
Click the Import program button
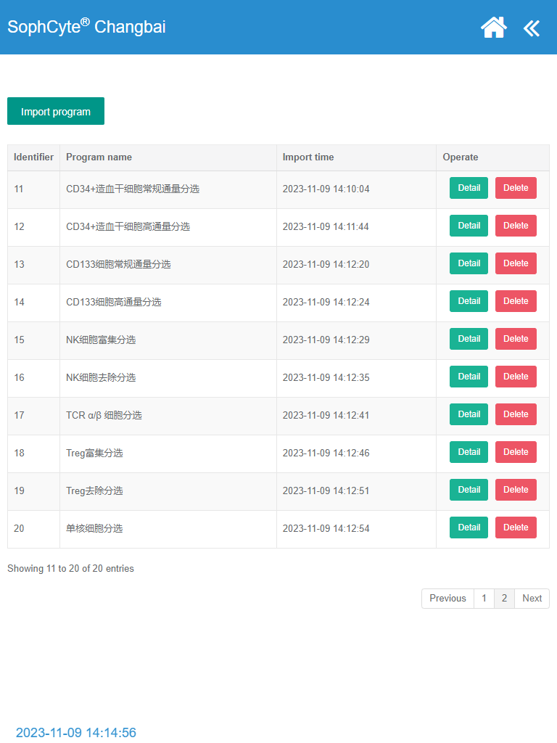point(56,112)
